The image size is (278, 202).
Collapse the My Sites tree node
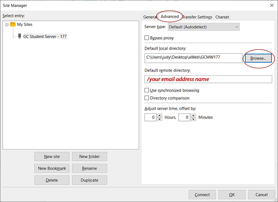click(7, 25)
